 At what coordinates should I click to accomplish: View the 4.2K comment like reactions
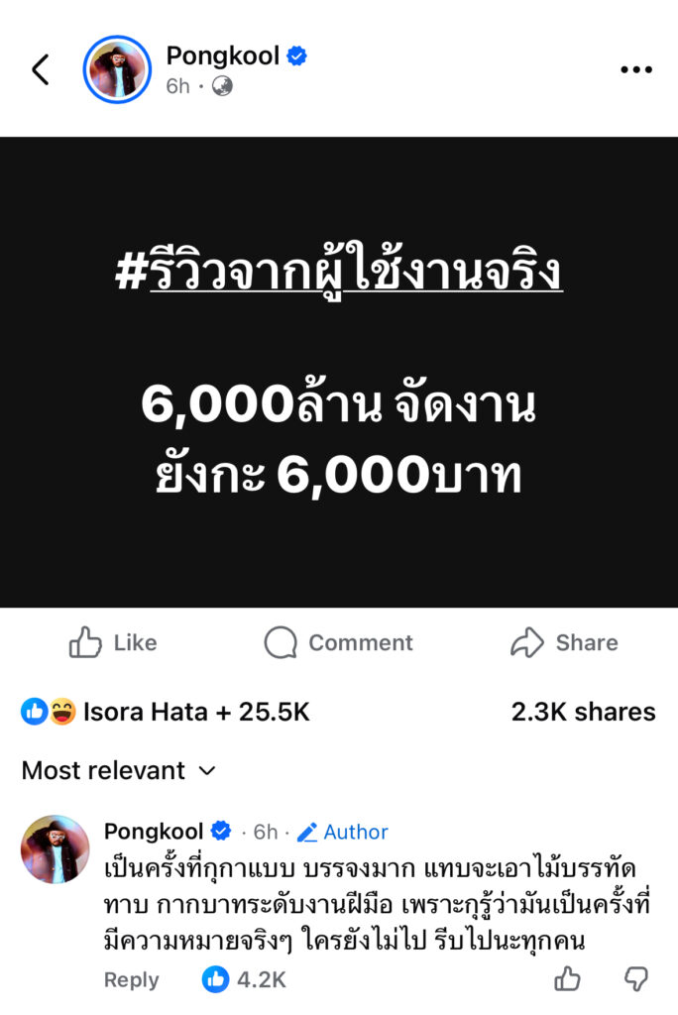(244, 979)
